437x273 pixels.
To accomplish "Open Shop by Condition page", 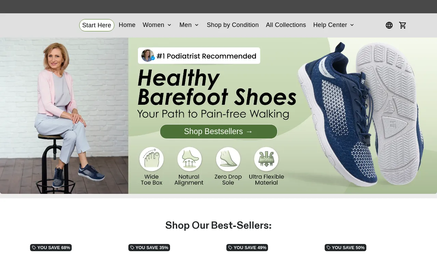I will (233, 25).
